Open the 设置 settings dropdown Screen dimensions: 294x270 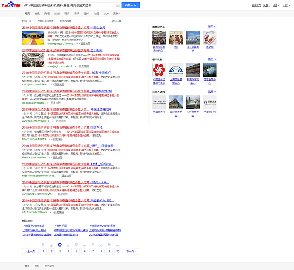coord(276,6)
